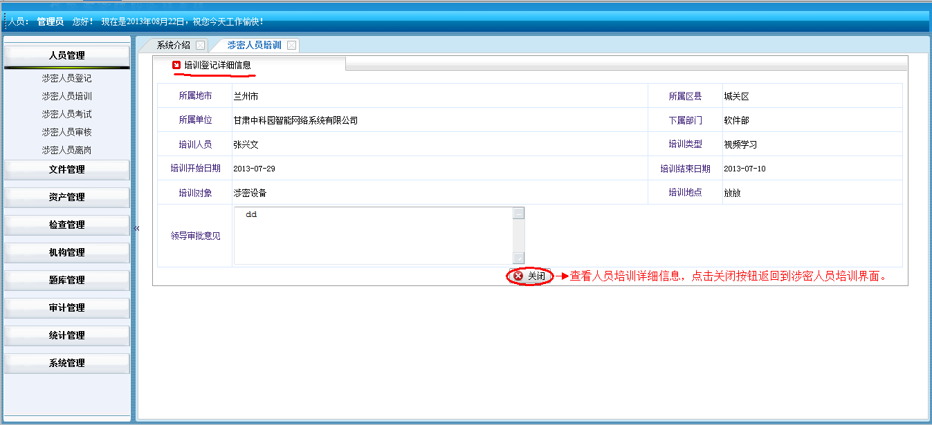Click the company name 甘肃中科园智能网络系统有限公司
This screenshot has width=932, height=425.
pos(295,120)
